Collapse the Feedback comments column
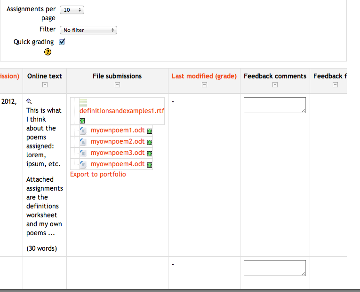 [275, 85]
